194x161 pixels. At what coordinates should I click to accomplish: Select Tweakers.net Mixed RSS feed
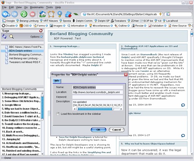tap(24, 62)
